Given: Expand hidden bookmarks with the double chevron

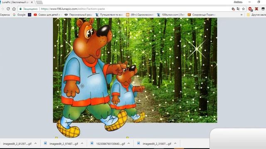Looking at the screenshot, I should click(x=241, y=15).
